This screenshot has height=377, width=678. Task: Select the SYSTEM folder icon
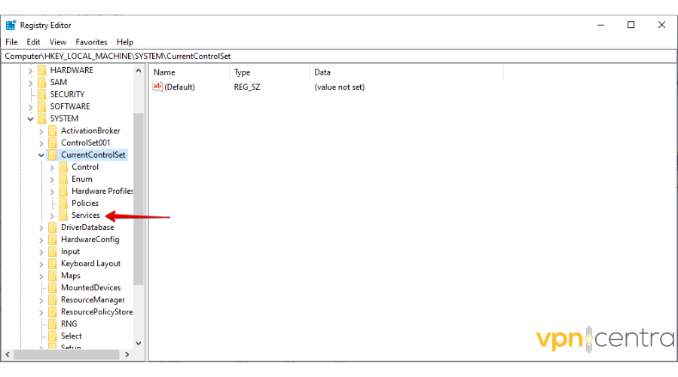click(42, 118)
